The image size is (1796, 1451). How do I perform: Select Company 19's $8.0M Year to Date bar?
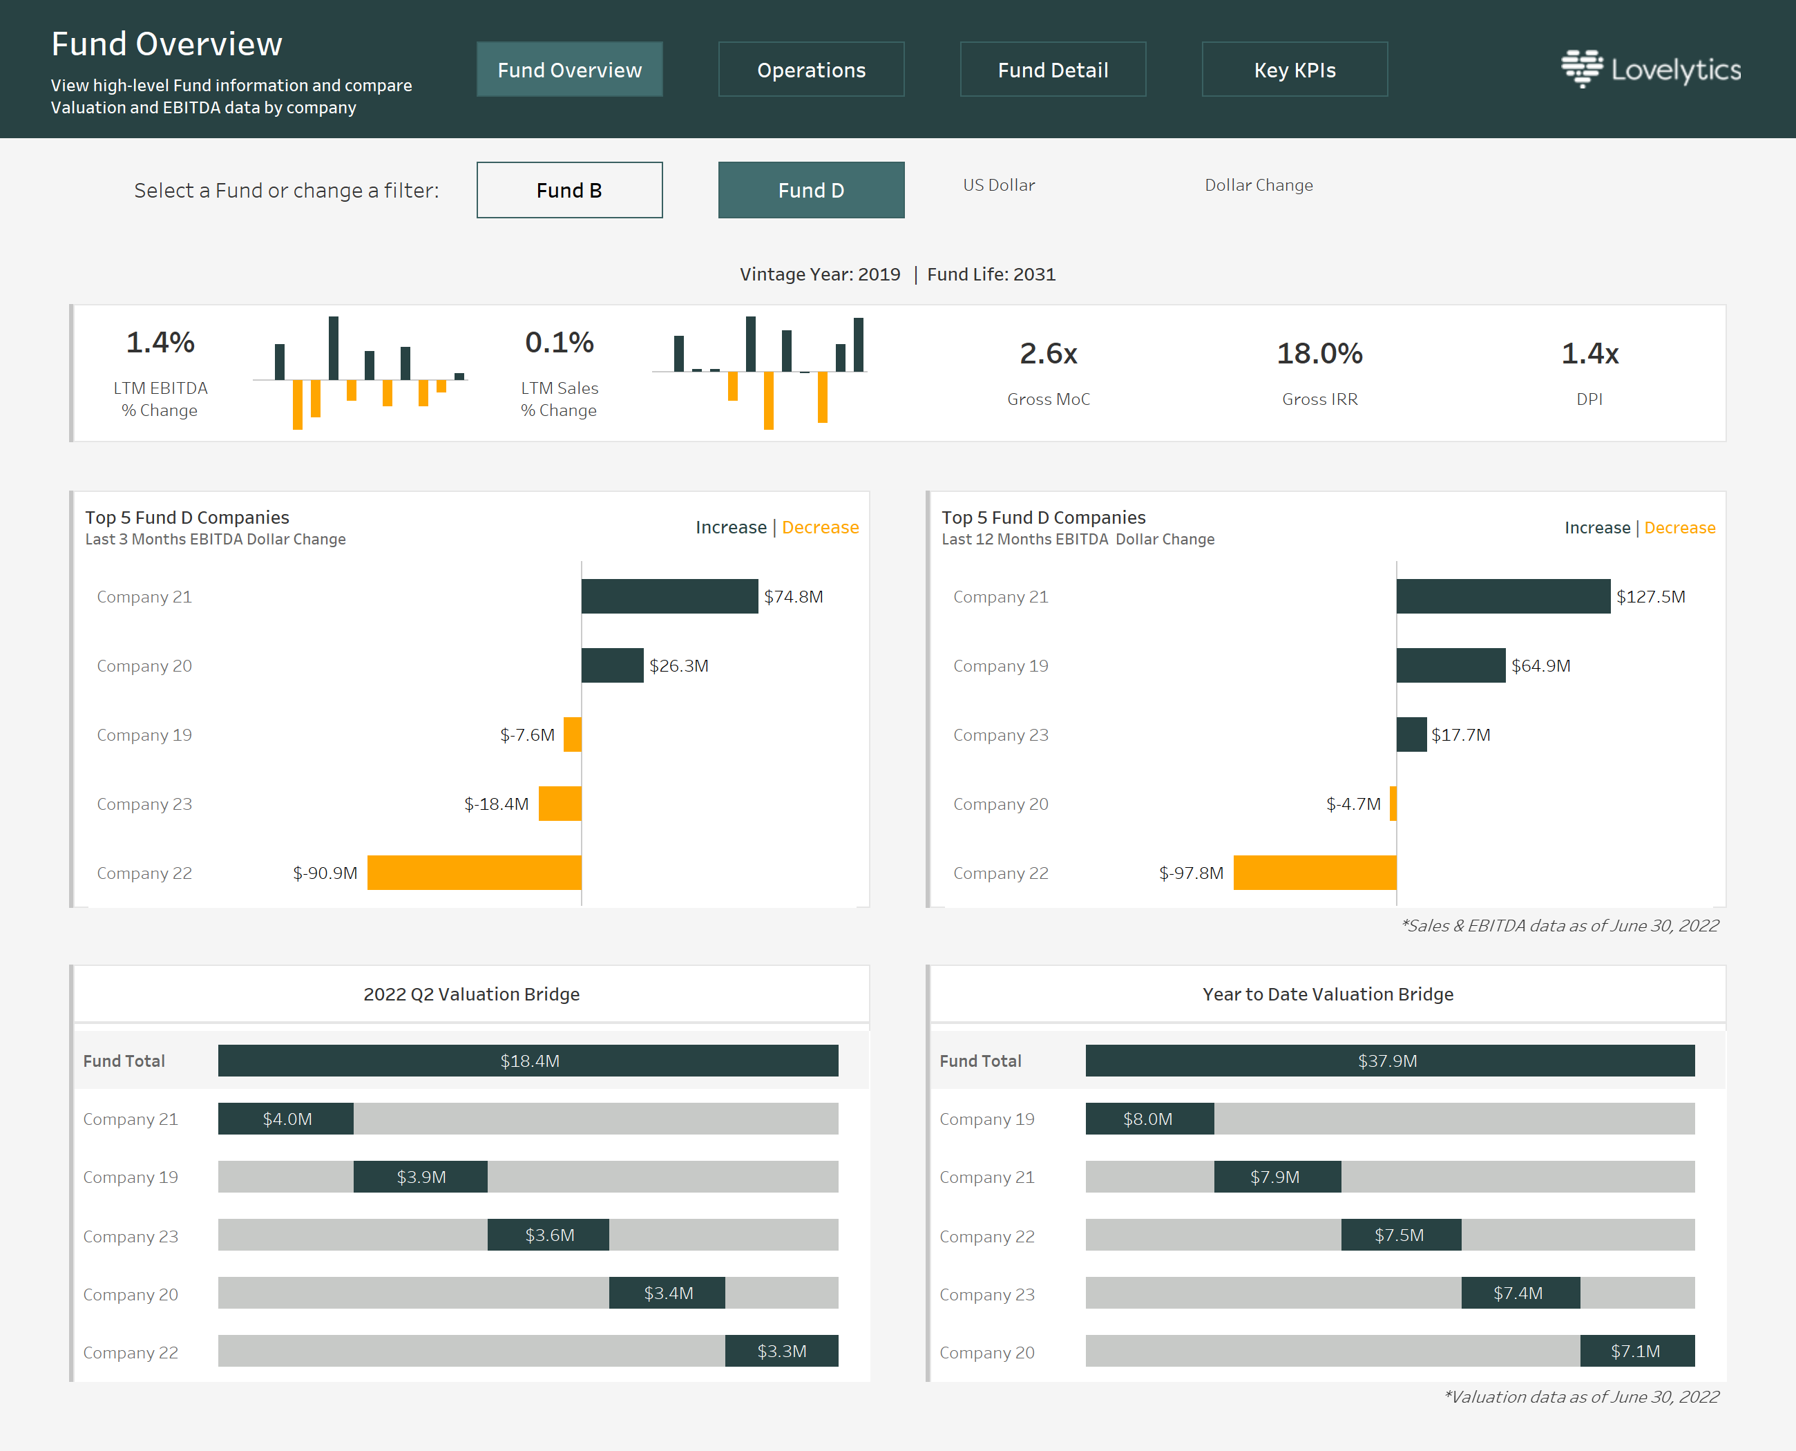click(1149, 1119)
